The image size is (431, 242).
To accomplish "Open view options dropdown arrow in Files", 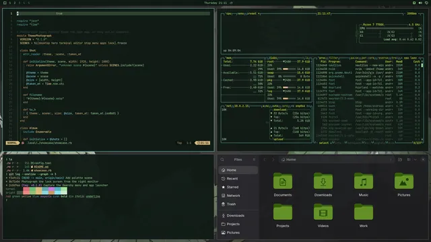I will pos(415,159).
